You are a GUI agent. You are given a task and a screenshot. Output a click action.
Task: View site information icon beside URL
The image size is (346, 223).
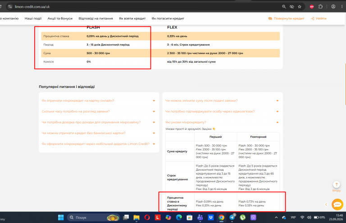click(10, 7)
